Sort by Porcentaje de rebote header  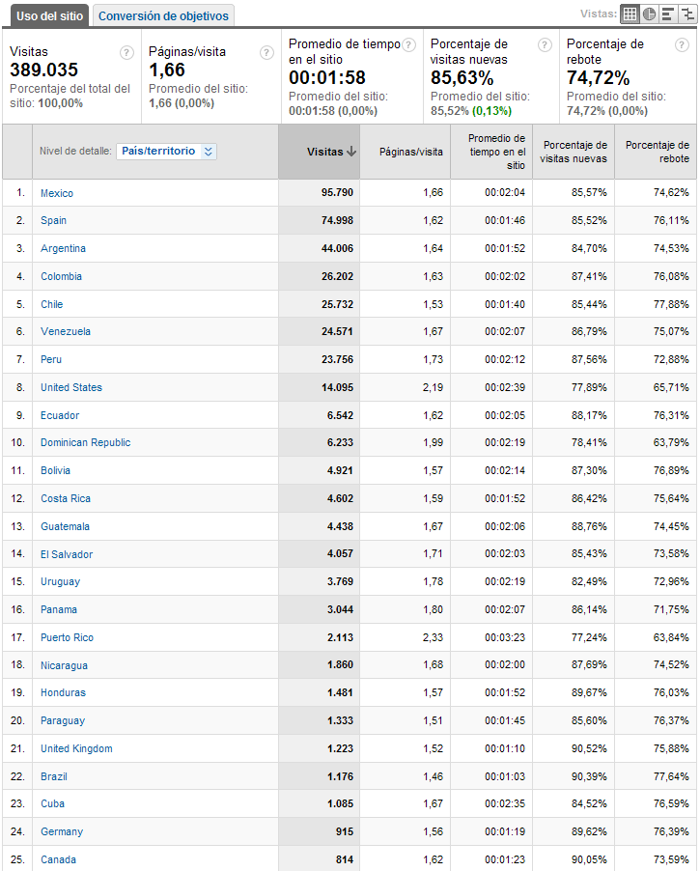coord(658,152)
